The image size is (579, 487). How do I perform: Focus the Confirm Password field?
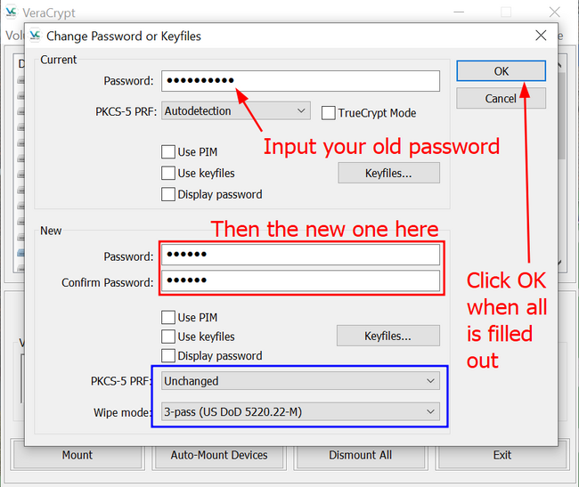pos(300,280)
